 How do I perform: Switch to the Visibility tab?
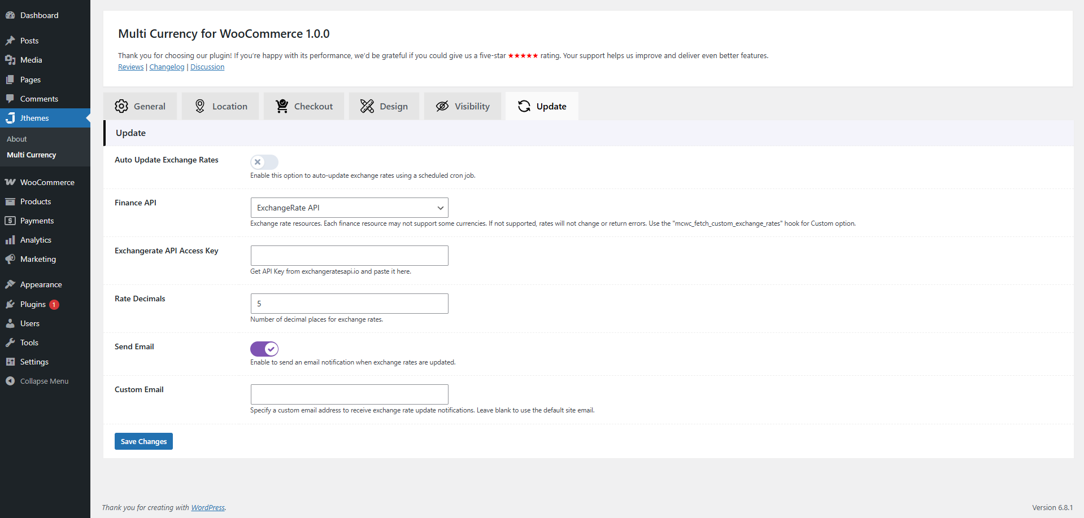pos(462,106)
